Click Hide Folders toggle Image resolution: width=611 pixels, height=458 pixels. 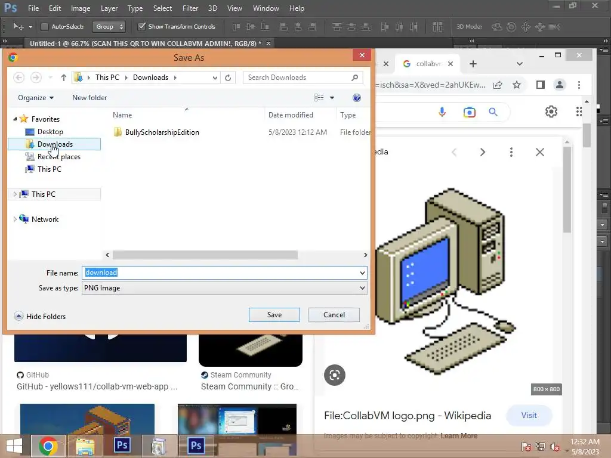40,316
